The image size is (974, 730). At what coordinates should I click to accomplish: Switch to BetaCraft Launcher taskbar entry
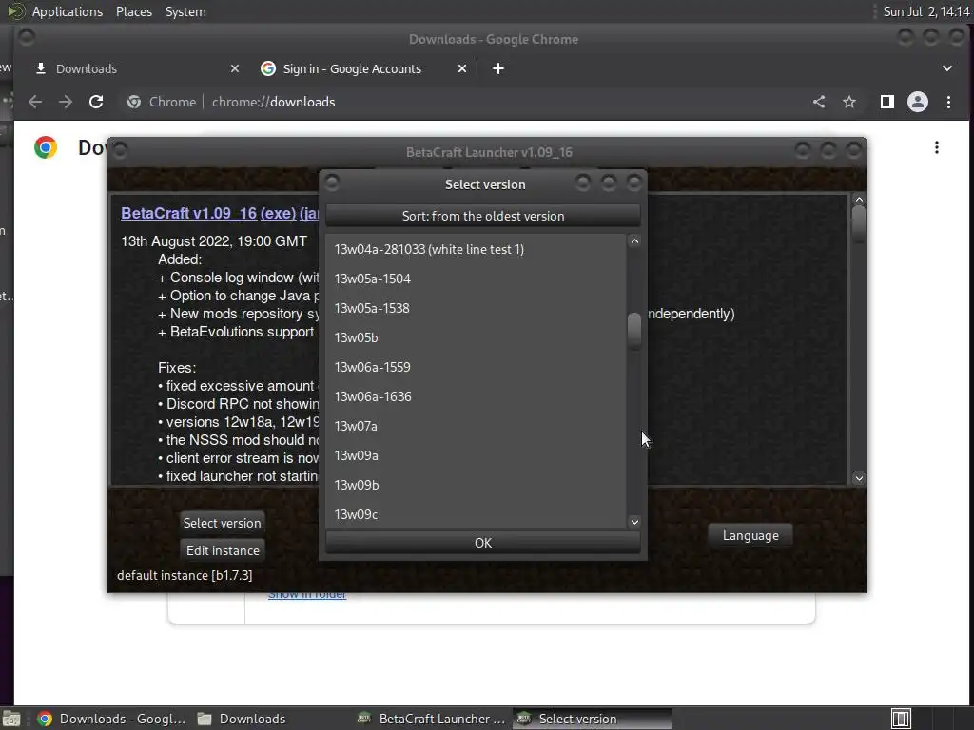(432, 719)
